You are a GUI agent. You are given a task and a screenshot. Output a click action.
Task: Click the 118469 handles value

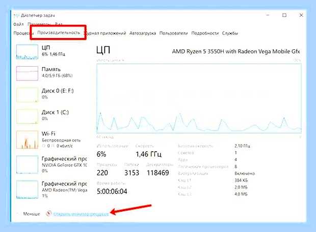(158, 173)
